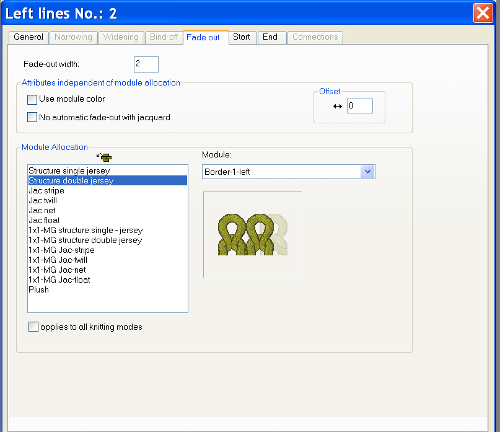Go to the End tab

270,37
